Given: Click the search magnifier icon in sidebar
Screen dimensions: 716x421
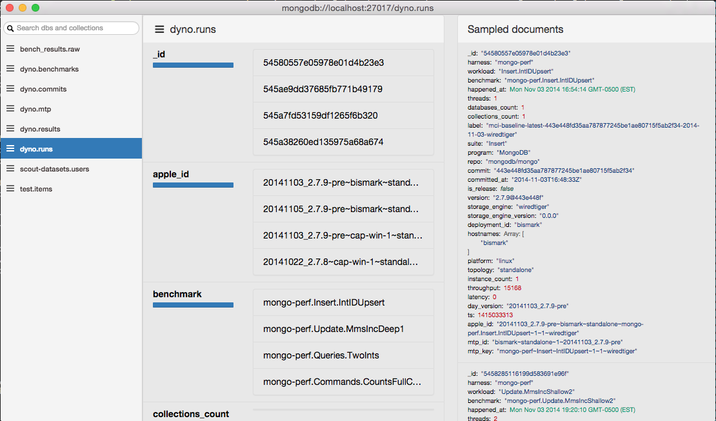Looking at the screenshot, I should pos(10,28).
